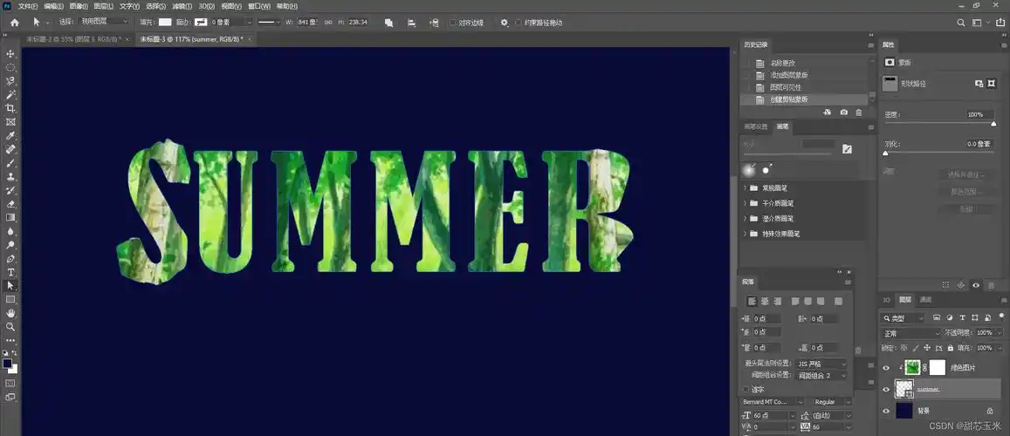The height and width of the screenshot is (436, 1010).
Task: Toggle visibility of the 背景 layer
Action: coord(887,411)
